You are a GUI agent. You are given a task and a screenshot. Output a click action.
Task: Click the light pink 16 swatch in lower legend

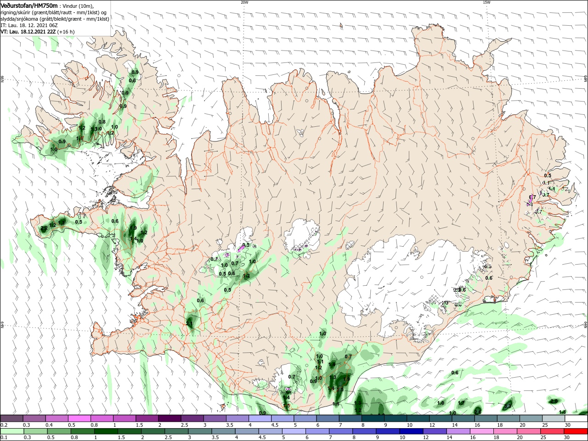(x=482, y=431)
